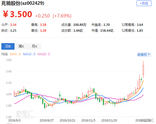The image size is (156, 124).
Task: Click the day low value 3.28
Action: point(43,31)
